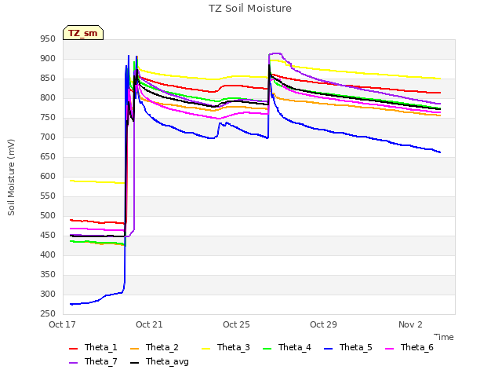Click the Nov 2 x-axis tick label

(x=410, y=324)
